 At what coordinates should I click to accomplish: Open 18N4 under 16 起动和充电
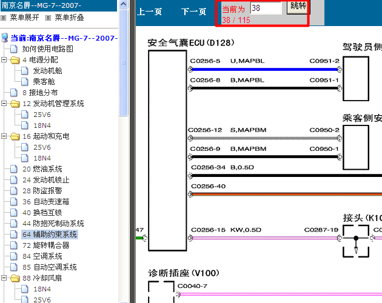pyautogui.click(x=42, y=158)
